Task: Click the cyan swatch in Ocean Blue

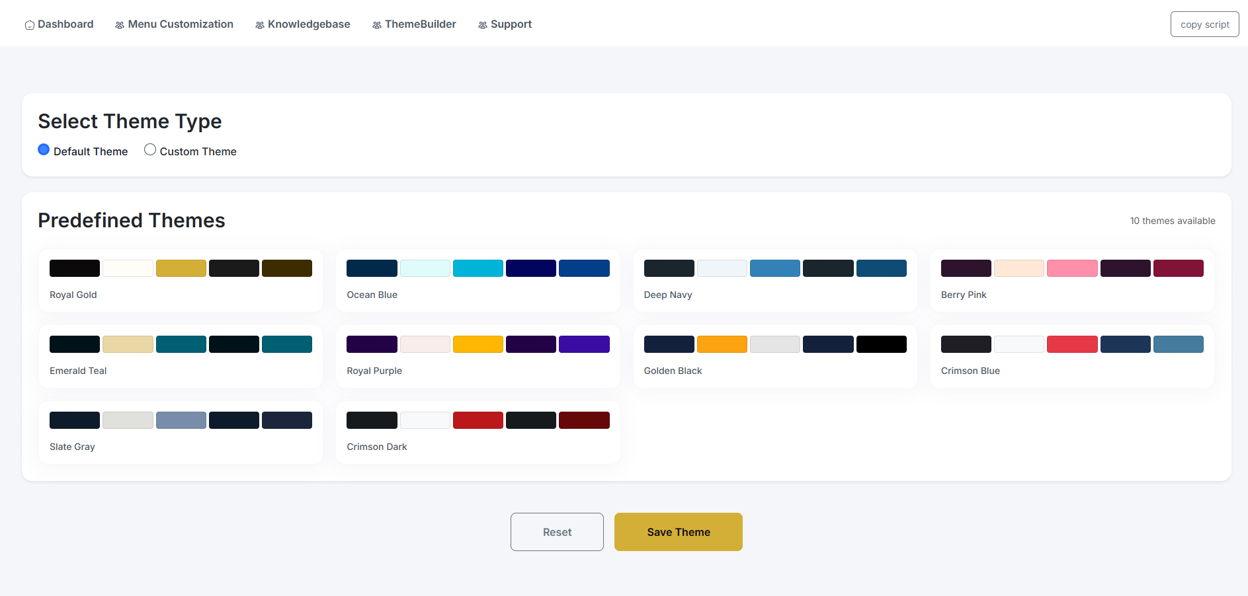Action: 478,268
